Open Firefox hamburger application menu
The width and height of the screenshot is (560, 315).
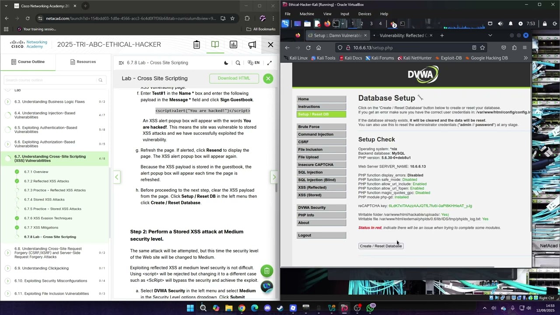[525, 48]
